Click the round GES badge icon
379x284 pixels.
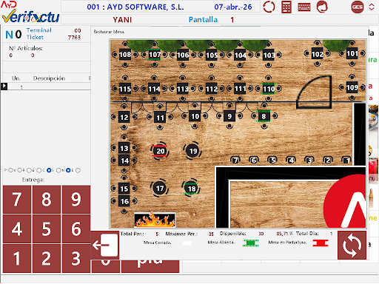click(x=358, y=7)
